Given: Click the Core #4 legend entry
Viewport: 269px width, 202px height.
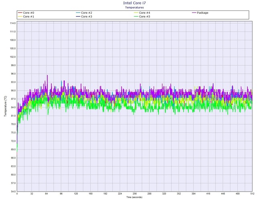Looking at the screenshot, I should (142, 13).
